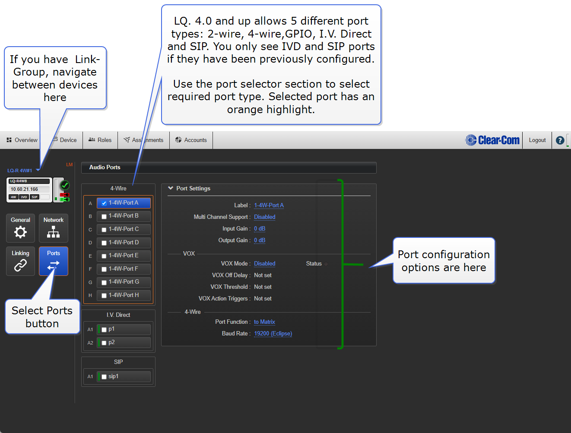Tick the sip1 port checkbox
This screenshot has height=433, width=571.
[x=104, y=377]
